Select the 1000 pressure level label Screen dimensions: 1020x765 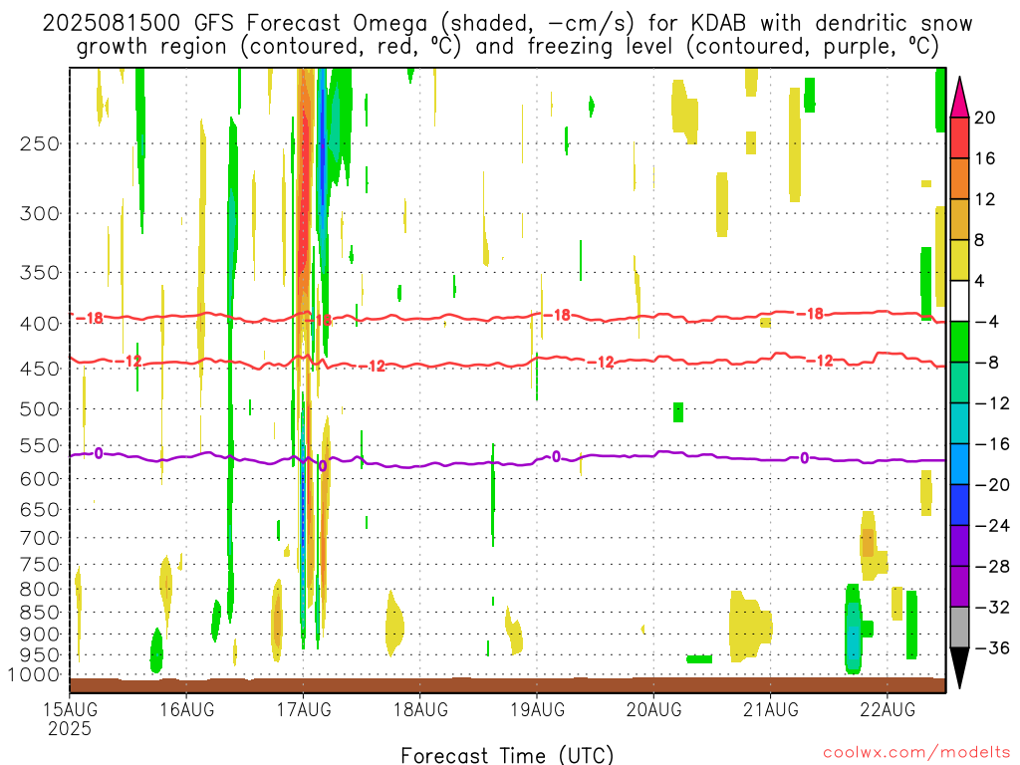click(x=34, y=674)
